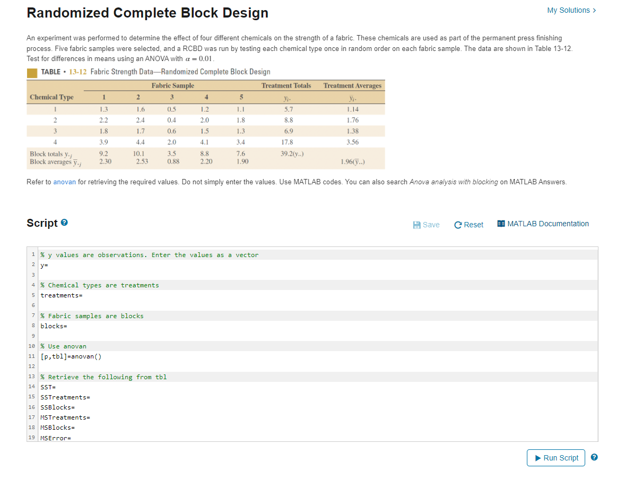The width and height of the screenshot is (625, 478).
Task: Reset the script with the refresh icon
Action: pos(457,224)
